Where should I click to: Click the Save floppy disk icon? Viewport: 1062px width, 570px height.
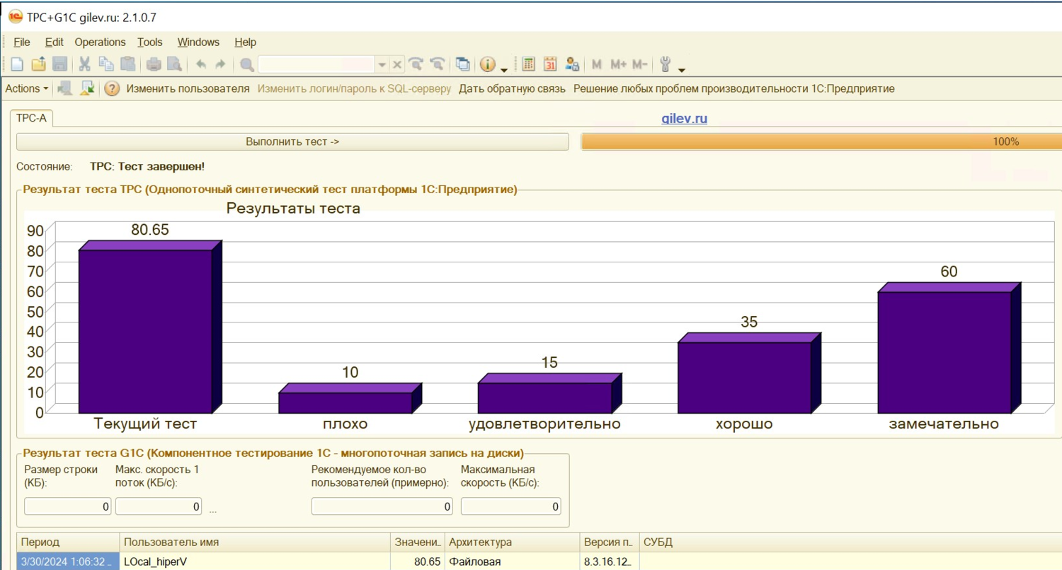(60, 64)
